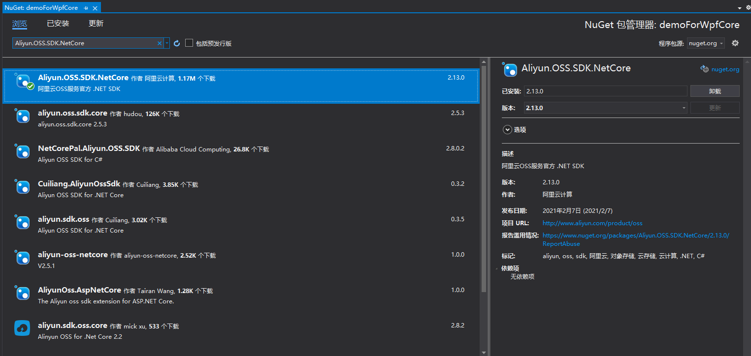
Task: Select the aliyun.oss.sdk.core package title
Action: [x=72, y=113]
